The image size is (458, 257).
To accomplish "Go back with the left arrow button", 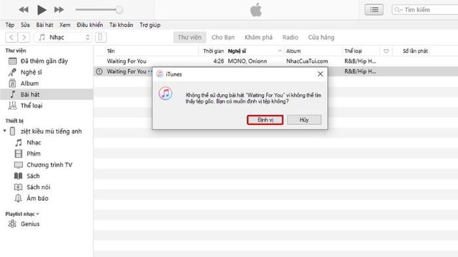I will (11, 37).
